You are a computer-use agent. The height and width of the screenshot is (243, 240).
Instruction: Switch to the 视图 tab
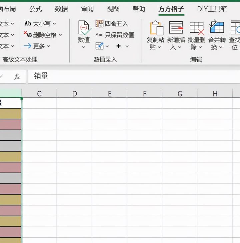coord(113,9)
